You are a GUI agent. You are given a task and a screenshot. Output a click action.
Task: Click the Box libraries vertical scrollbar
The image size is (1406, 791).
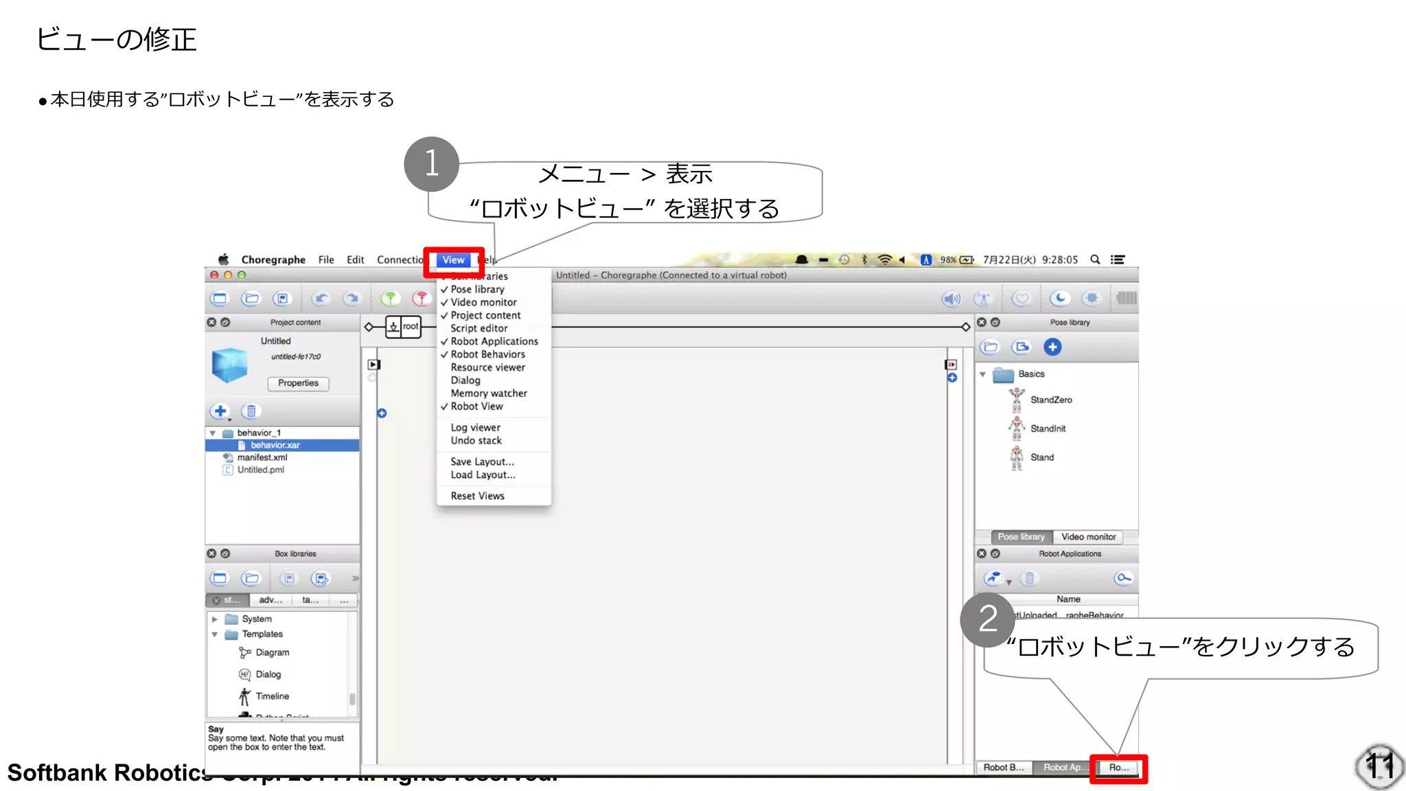point(352,699)
